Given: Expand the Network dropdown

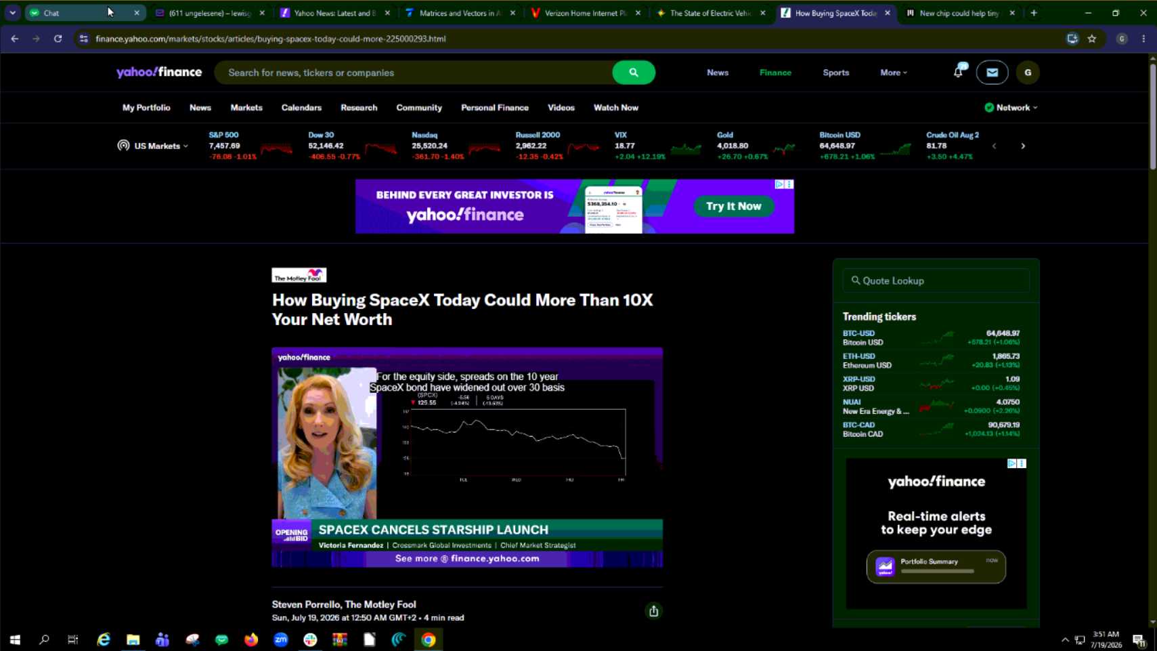Looking at the screenshot, I should 1011,108.
